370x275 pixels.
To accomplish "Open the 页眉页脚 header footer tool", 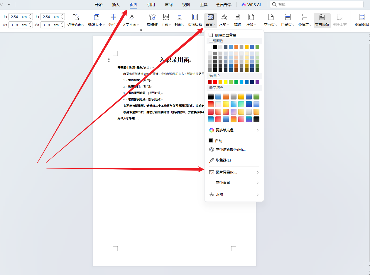I will 361,20.
